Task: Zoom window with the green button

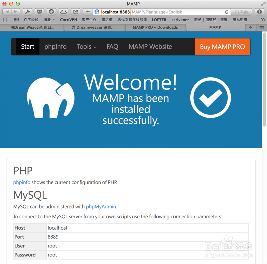Action: pyautogui.click(x=18, y=4)
